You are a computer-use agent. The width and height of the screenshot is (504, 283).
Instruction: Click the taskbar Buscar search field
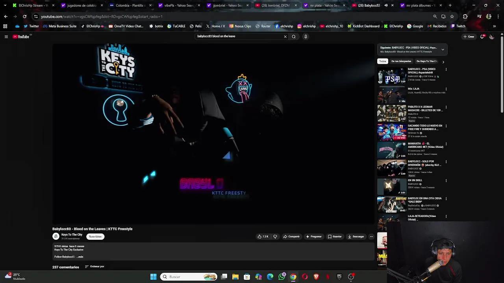point(189,277)
